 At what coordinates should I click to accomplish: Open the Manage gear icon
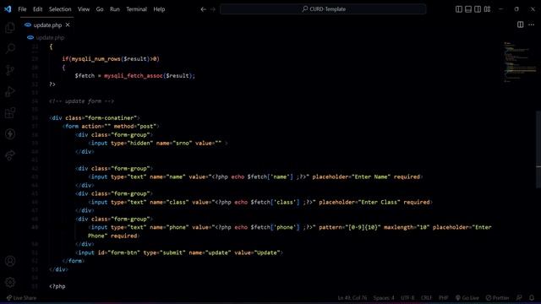[x=10, y=282]
